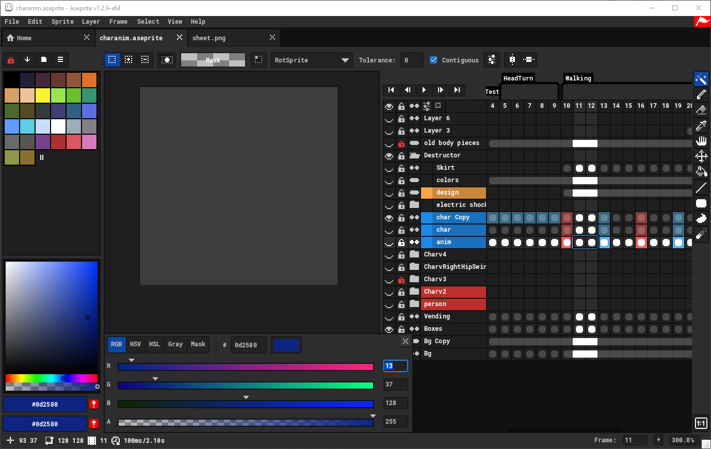This screenshot has width=711, height=449.
Task: Expand the CharvRightHipSwing group folder
Action: click(414, 267)
